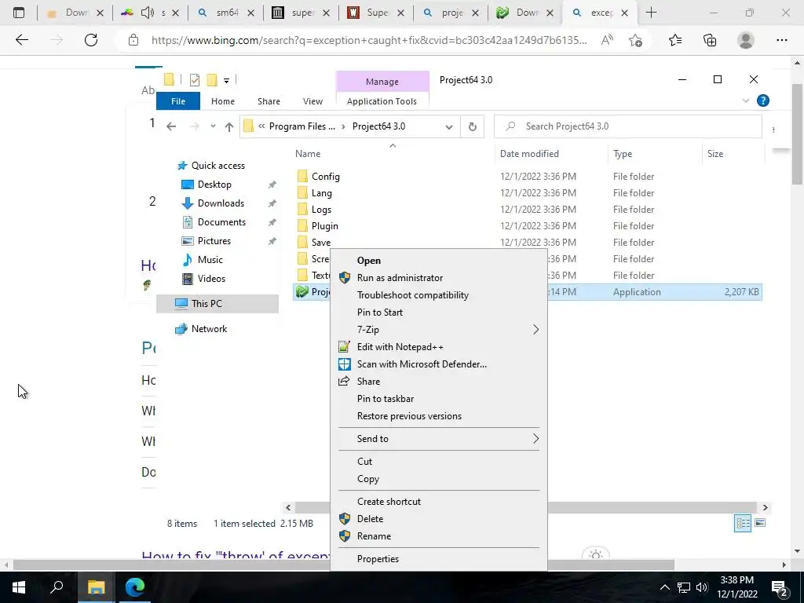Go up one folder level in Explorer
804x603 pixels.
click(x=229, y=126)
